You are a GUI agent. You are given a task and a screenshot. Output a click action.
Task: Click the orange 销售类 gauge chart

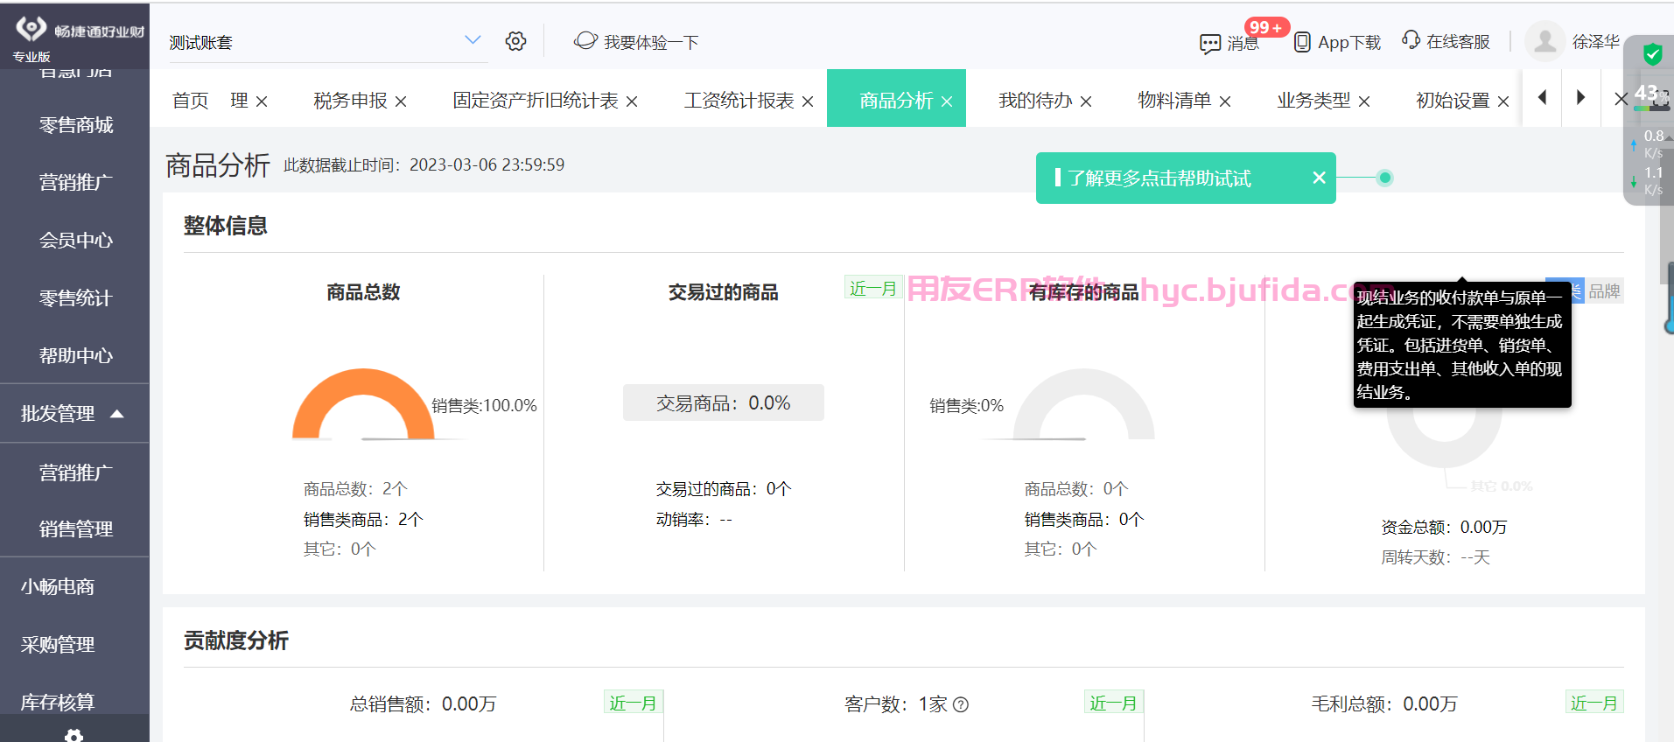363,403
